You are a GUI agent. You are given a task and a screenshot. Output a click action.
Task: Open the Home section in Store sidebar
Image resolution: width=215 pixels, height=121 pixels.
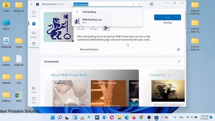click(34, 14)
